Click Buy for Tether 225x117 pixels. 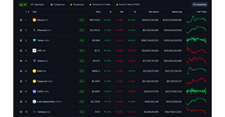(82, 40)
